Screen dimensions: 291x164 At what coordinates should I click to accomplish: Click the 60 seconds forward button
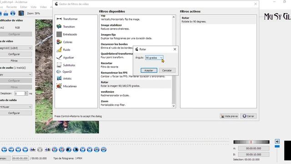click(x=104, y=149)
